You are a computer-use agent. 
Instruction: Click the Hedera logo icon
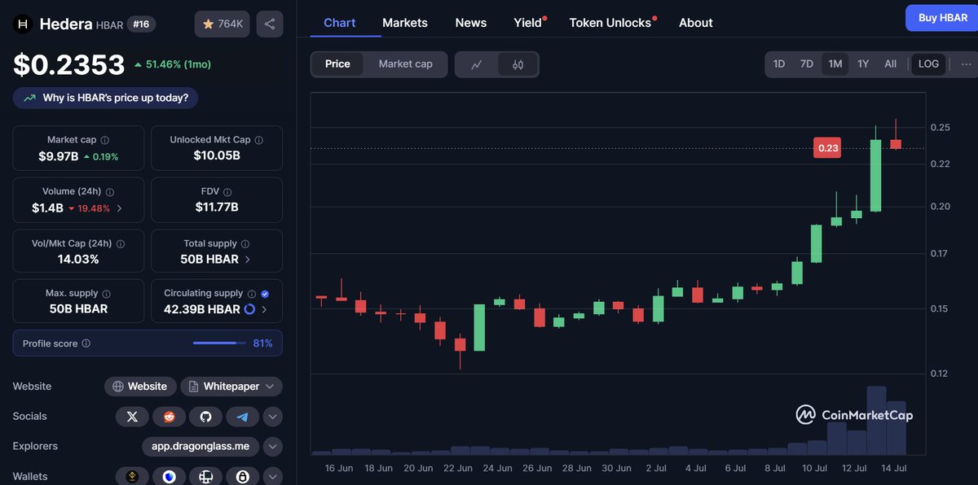[x=23, y=24]
